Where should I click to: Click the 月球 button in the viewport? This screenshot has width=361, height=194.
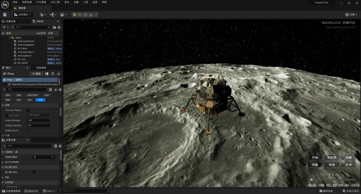pyautogui.click(x=349, y=165)
